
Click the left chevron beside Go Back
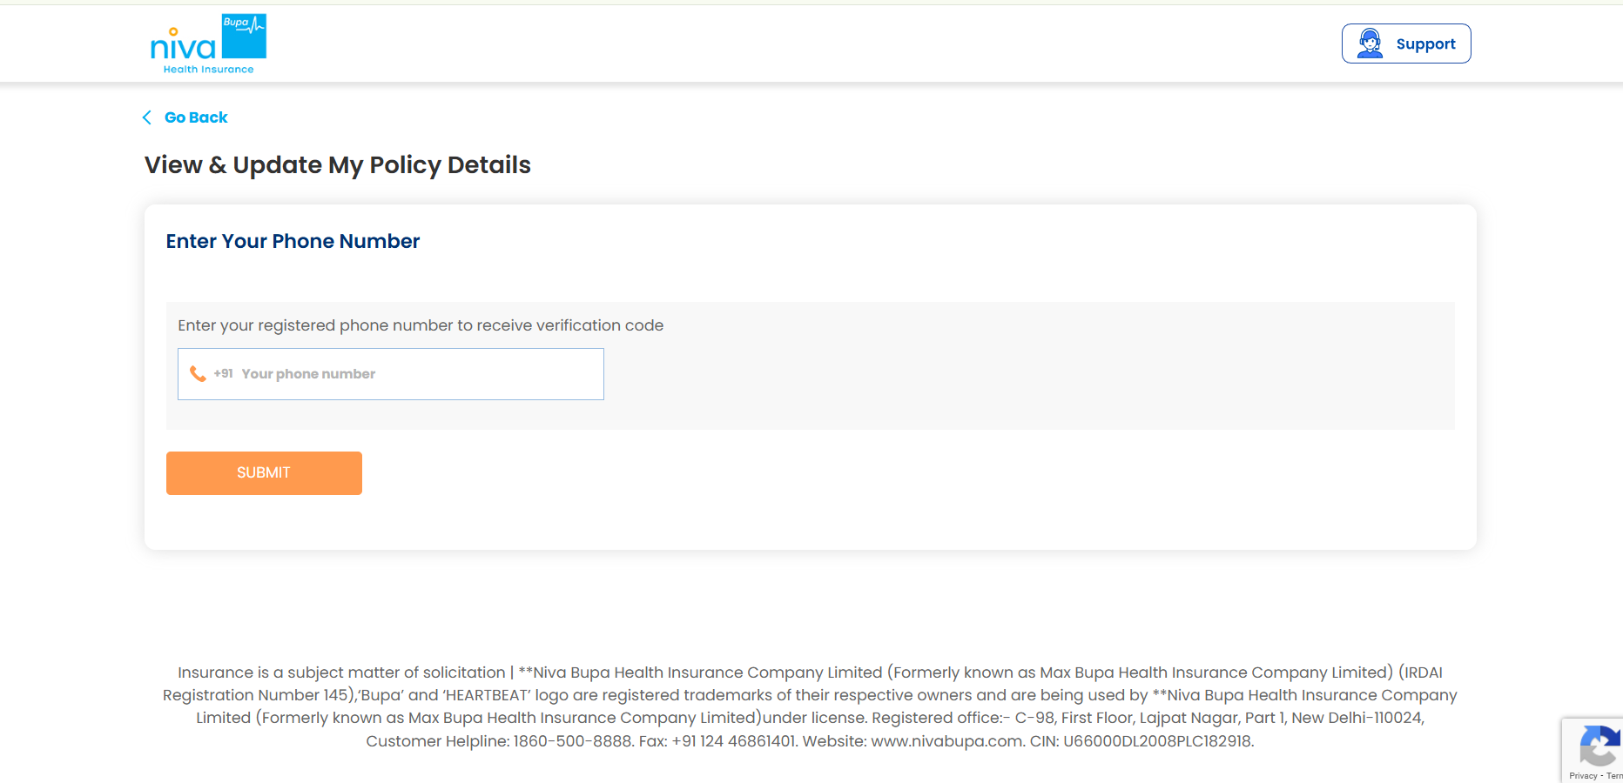pyautogui.click(x=146, y=117)
